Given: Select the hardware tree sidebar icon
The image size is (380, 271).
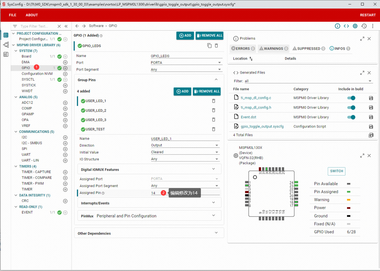Looking at the screenshot, I should (x=6, y=45).
